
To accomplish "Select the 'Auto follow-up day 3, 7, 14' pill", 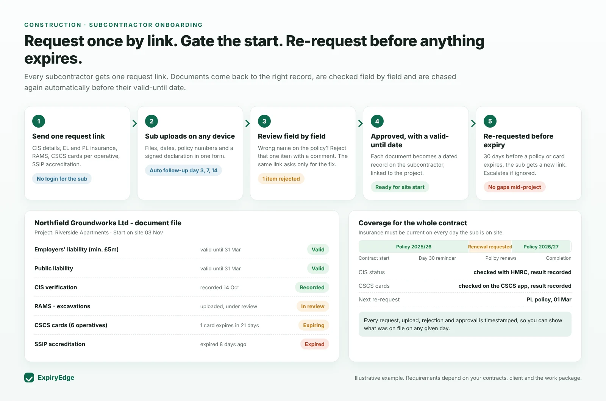I will click(x=183, y=170).
